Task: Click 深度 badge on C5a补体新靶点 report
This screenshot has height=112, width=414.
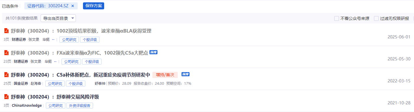Action: click(x=185, y=74)
